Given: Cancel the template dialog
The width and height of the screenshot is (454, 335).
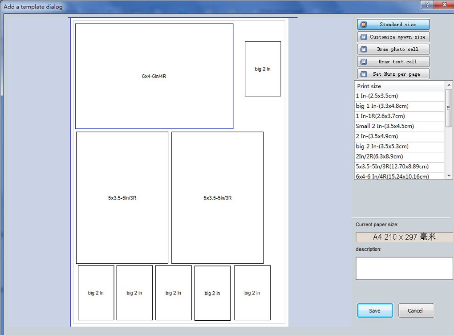Looking at the screenshot, I should pyautogui.click(x=416, y=310).
